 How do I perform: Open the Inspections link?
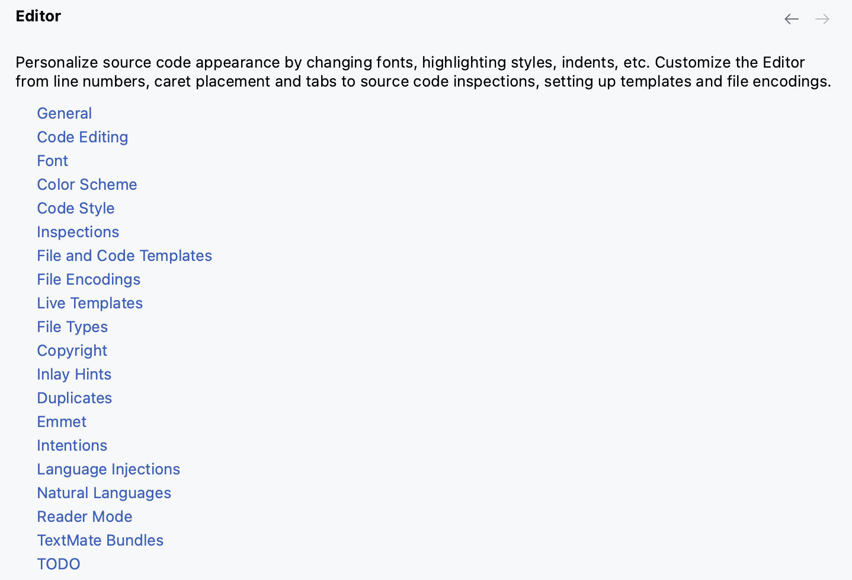pyautogui.click(x=78, y=232)
